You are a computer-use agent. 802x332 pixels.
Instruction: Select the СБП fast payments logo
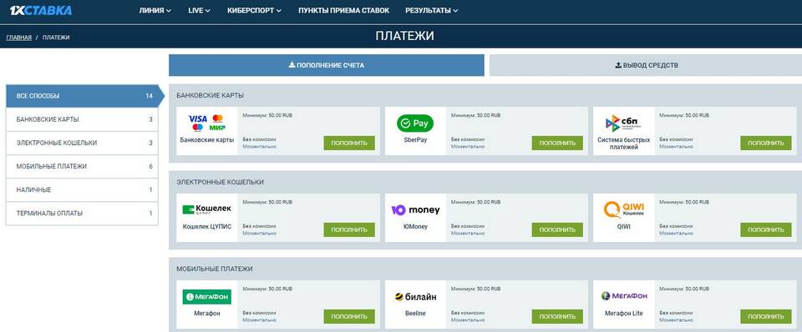tap(623, 123)
